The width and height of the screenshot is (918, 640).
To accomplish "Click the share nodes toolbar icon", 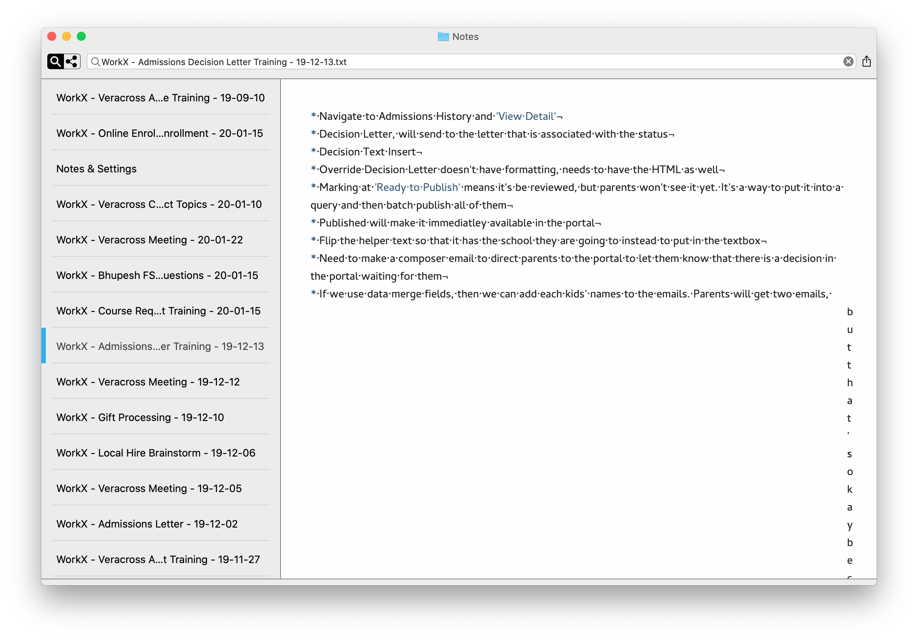I will [72, 62].
